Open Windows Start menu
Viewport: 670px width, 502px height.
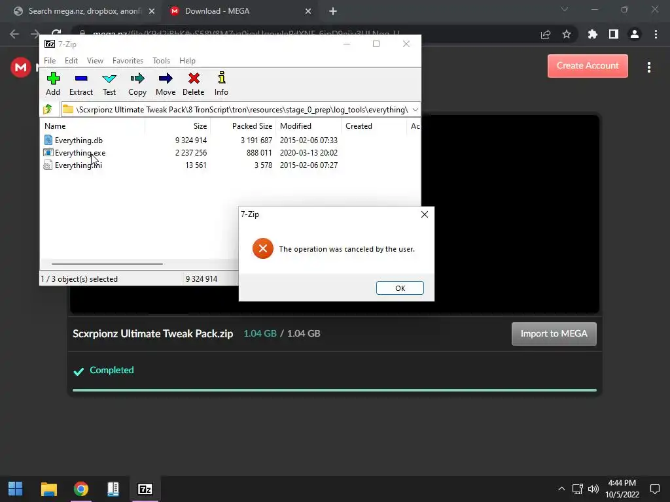(x=16, y=489)
